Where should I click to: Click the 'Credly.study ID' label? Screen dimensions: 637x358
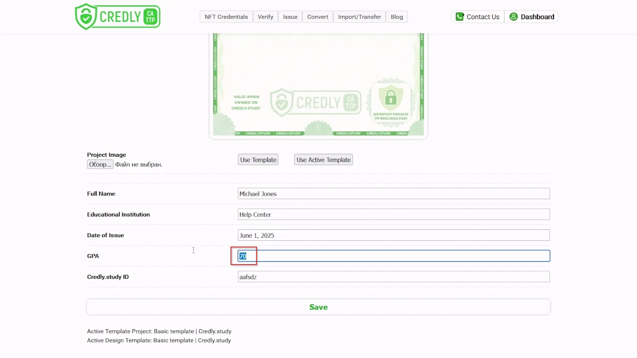[108, 277]
